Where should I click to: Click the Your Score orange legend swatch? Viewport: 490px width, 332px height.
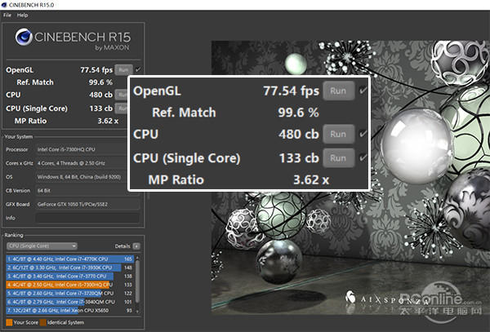pyautogui.click(x=9, y=322)
